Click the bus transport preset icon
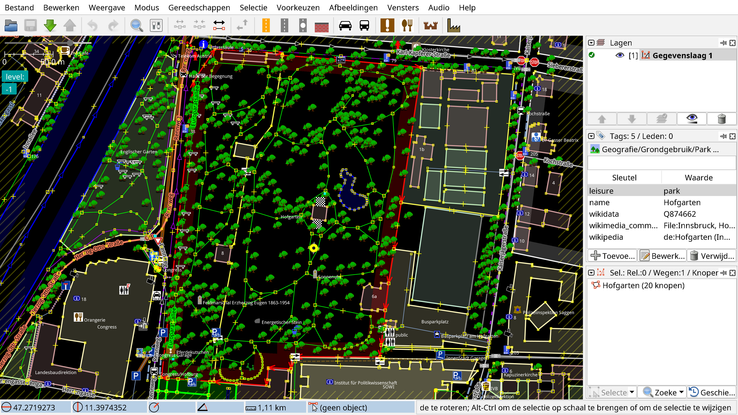 [x=364, y=26]
